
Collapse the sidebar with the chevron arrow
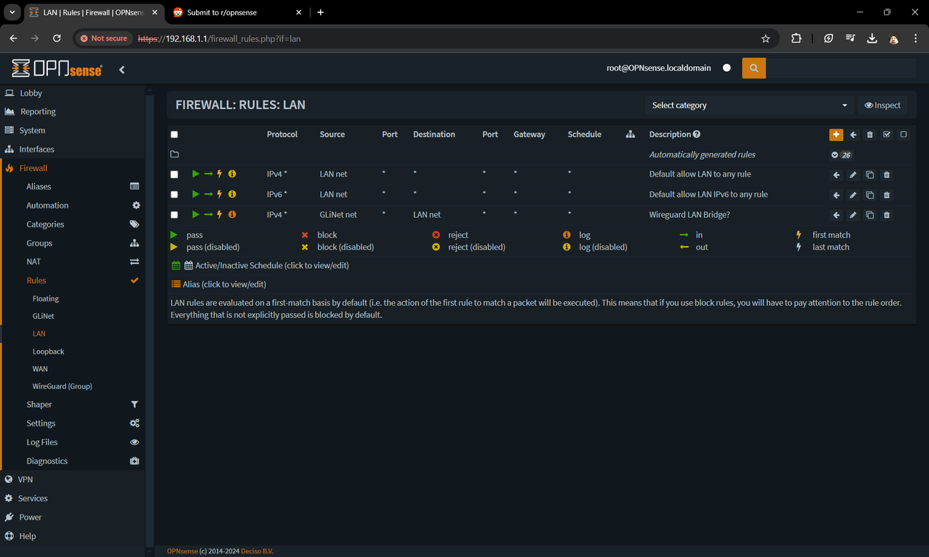(x=122, y=70)
